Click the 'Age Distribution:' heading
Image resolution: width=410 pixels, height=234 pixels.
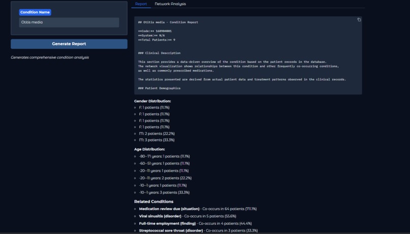150,149
